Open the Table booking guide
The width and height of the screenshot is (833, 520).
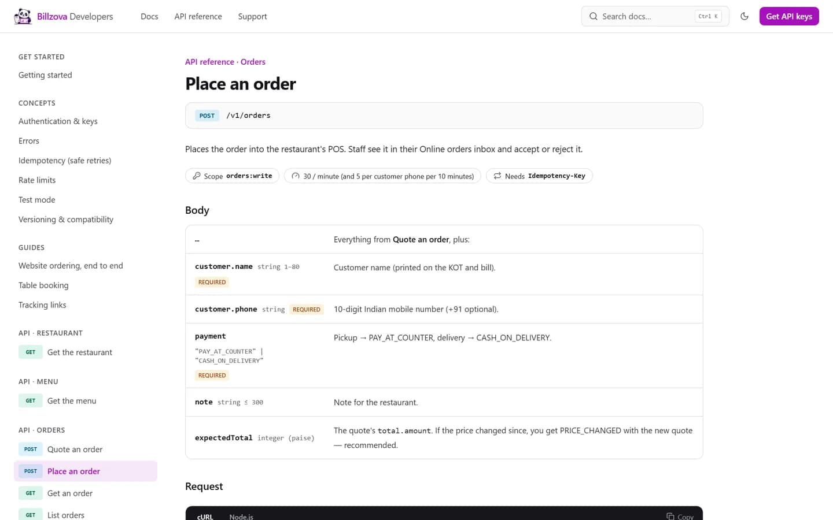43,285
